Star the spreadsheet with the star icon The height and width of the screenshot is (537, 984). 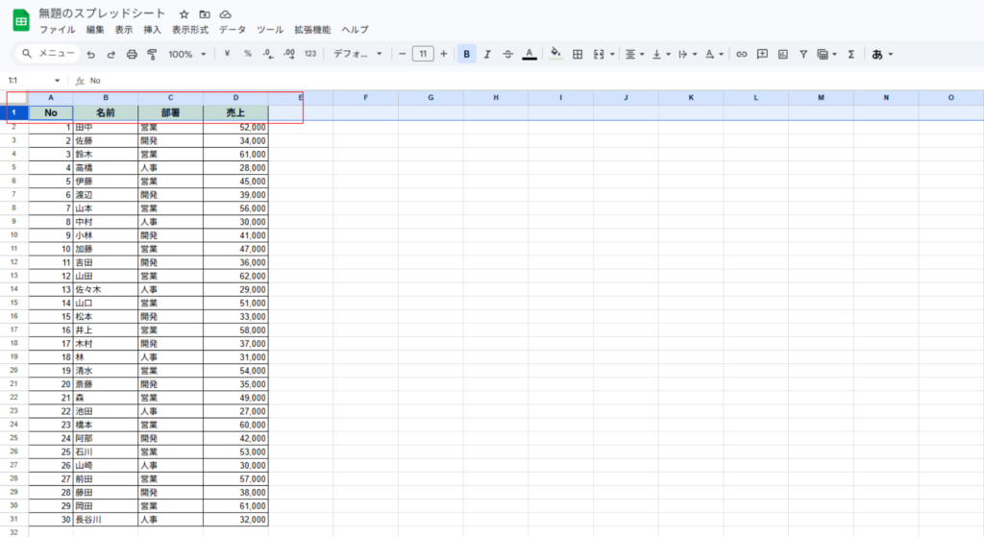pyautogui.click(x=184, y=15)
